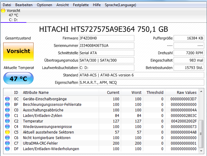Select the Laden/Entladen-Wiederholungen attribute row
207x156 pixels.
(101, 149)
